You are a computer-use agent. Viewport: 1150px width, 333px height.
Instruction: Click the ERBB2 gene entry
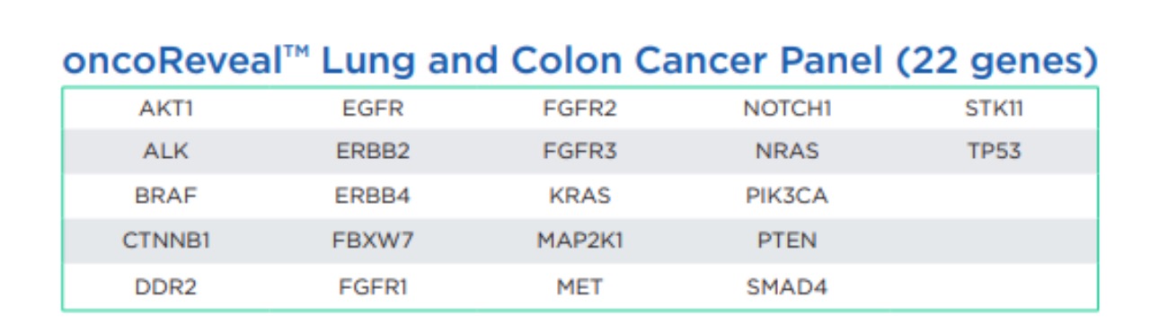tap(373, 152)
